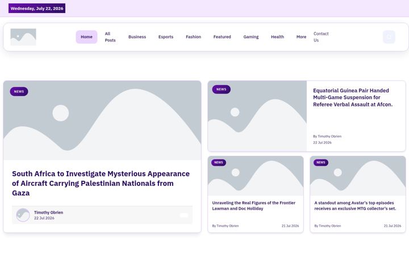
Task: Open the Fashion category
Action: [x=193, y=37]
